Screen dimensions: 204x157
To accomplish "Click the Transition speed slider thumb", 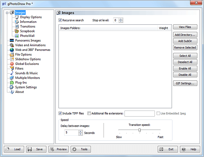I will [139, 130].
